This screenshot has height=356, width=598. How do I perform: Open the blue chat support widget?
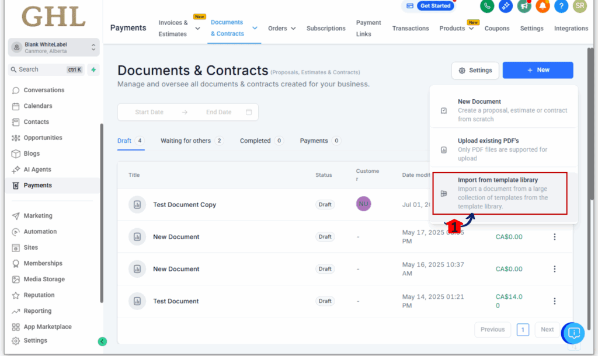pos(573,333)
